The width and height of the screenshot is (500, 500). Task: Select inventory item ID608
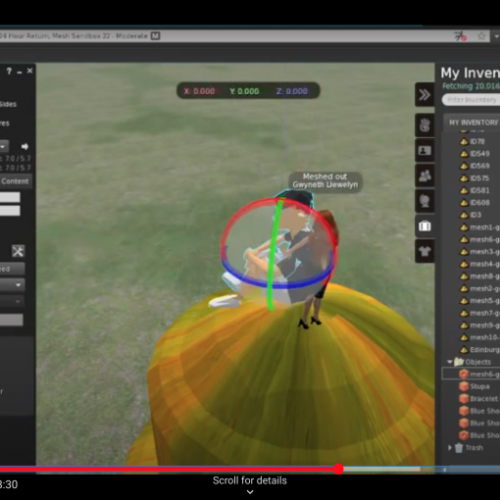pyautogui.click(x=479, y=203)
